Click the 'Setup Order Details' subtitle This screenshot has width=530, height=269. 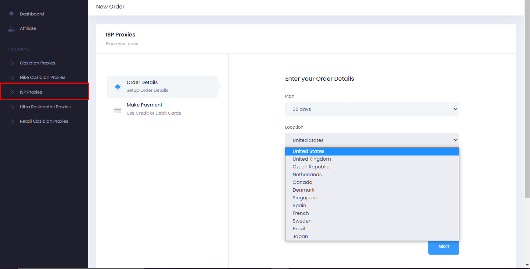147,90
